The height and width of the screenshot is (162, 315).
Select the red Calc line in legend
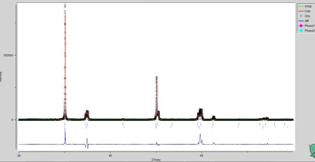(x=301, y=11)
